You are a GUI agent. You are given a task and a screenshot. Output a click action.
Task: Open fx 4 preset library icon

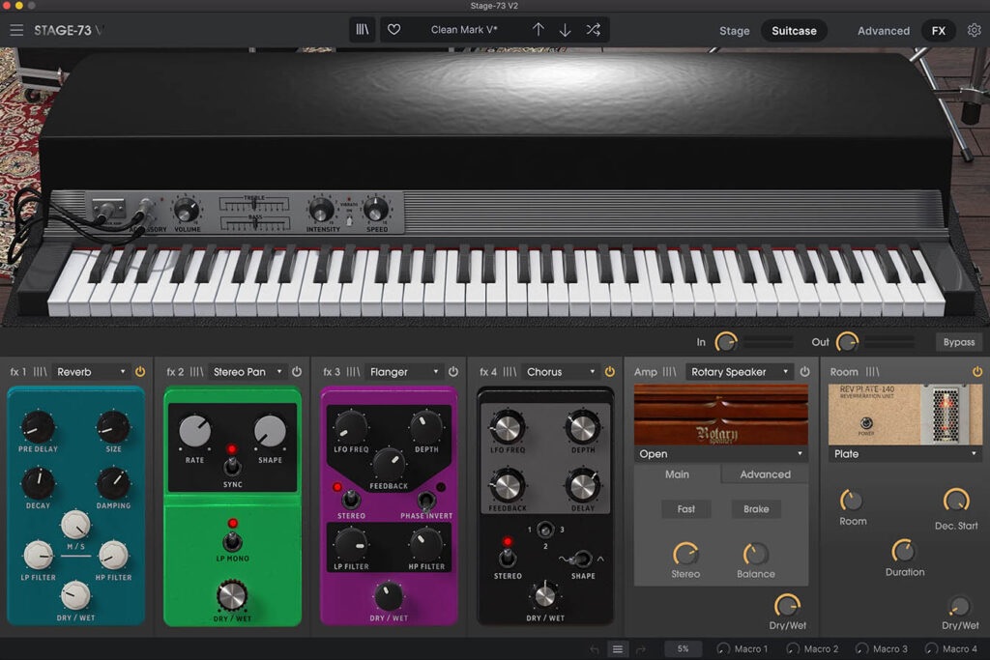510,372
